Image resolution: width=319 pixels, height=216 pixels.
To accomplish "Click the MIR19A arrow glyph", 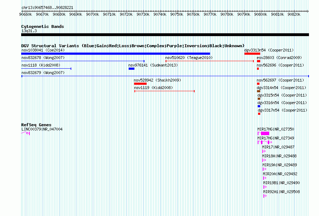I will point(265,169).
